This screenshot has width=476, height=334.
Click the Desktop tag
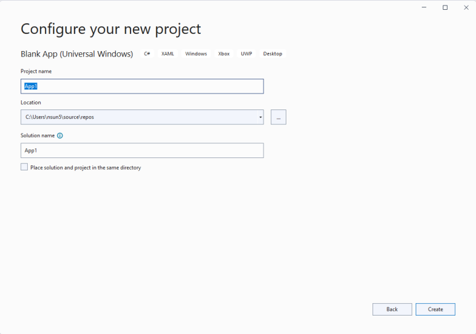pos(273,54)
